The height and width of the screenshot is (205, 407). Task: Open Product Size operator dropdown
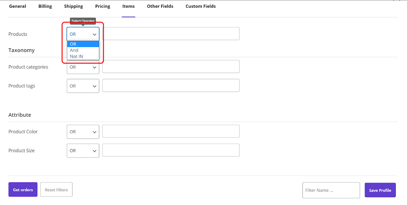tap(83, 151)
